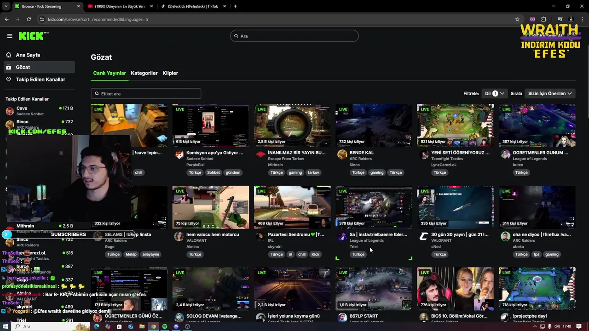Reload the page with refresh icon

(29, 19)
